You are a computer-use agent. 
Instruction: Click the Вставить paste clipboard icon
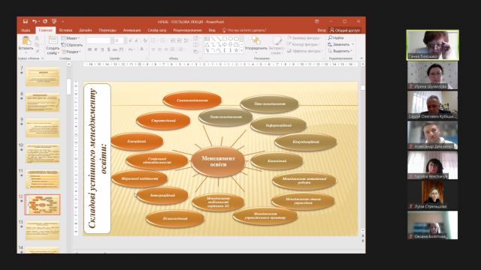point(26,40)
